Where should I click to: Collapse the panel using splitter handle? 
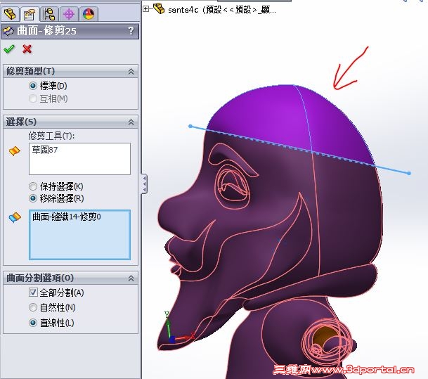point(144,184)
